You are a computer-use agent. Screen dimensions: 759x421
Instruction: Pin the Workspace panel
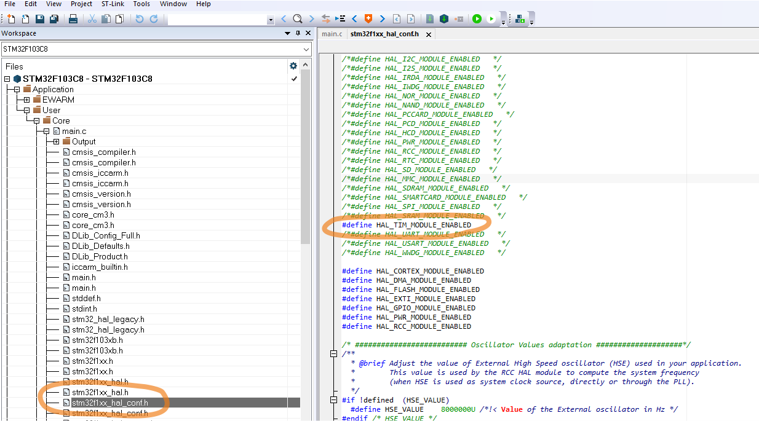298,33
